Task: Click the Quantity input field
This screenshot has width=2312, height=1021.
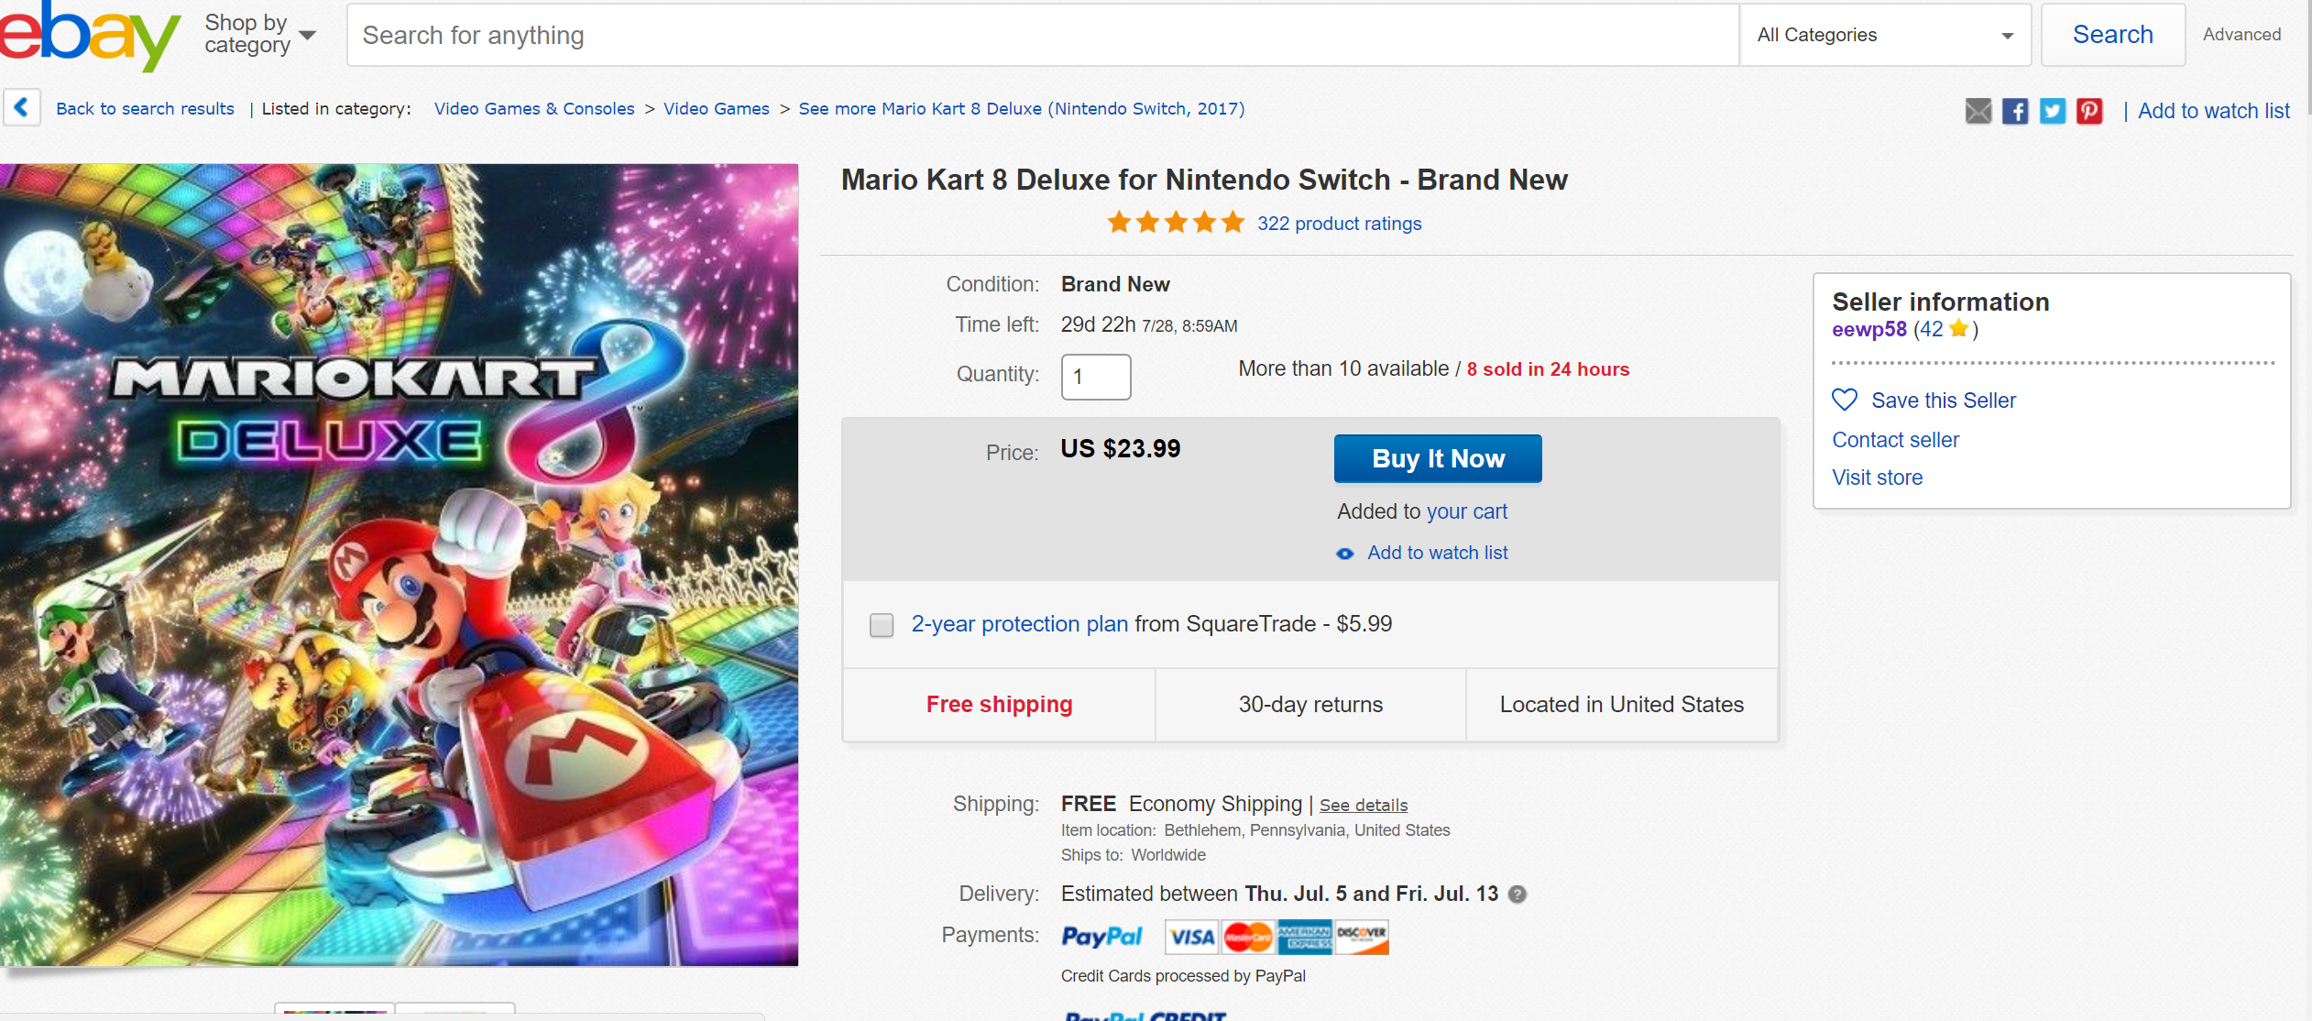Action: (x=1096, y=377)
